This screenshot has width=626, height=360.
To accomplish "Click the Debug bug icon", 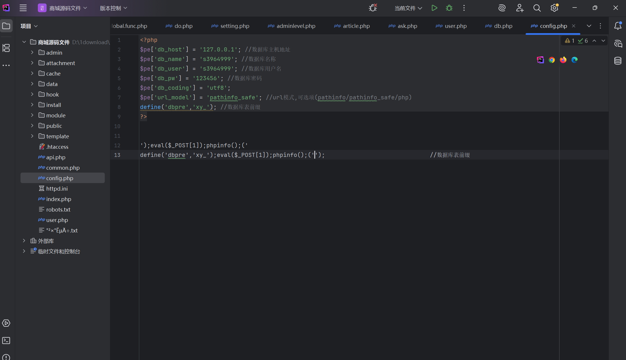I will 449,8.
